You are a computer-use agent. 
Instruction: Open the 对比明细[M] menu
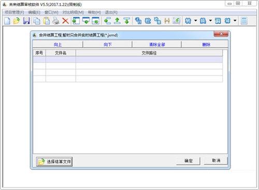click(x=73, y=12)
